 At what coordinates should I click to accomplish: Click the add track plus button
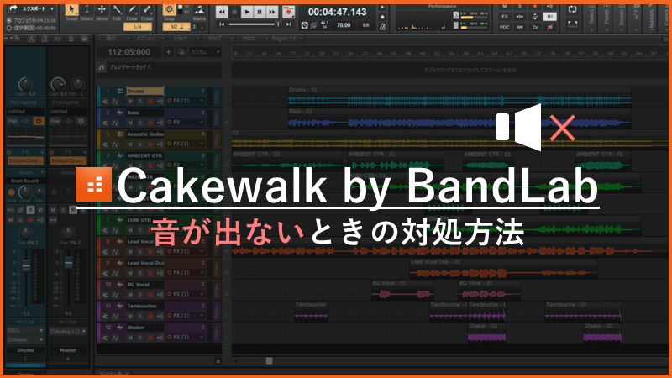point(169,52)
